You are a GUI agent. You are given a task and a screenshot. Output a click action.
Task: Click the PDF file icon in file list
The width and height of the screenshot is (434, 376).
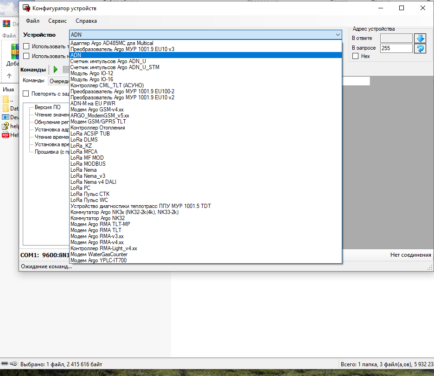click(6, 135)
